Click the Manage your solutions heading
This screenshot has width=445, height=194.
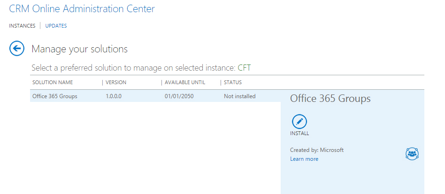(79, 49)
